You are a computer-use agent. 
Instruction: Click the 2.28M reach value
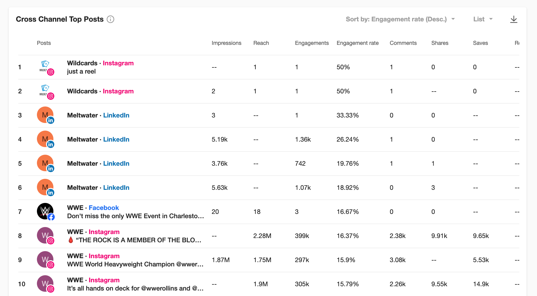click(262, 236)
